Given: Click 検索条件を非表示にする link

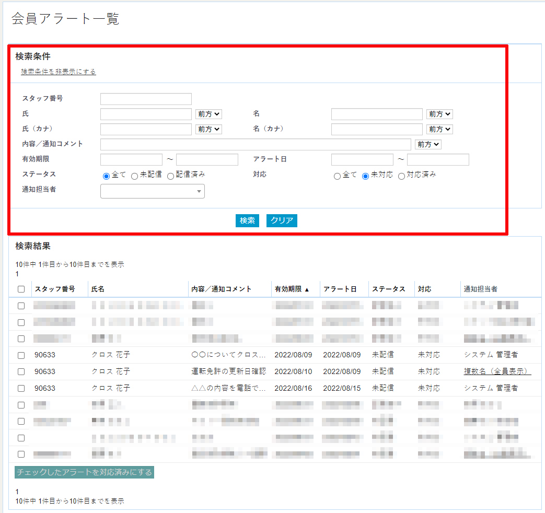Looking at the screenshot, I should tap(59, 72).
